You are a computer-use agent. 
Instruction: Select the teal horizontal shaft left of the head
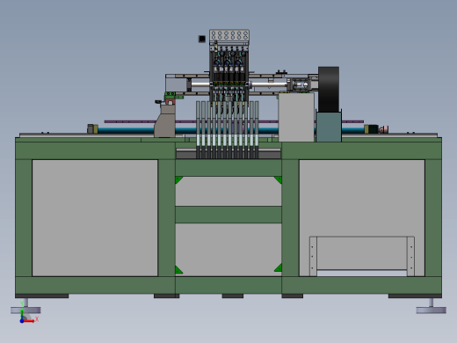126,130
